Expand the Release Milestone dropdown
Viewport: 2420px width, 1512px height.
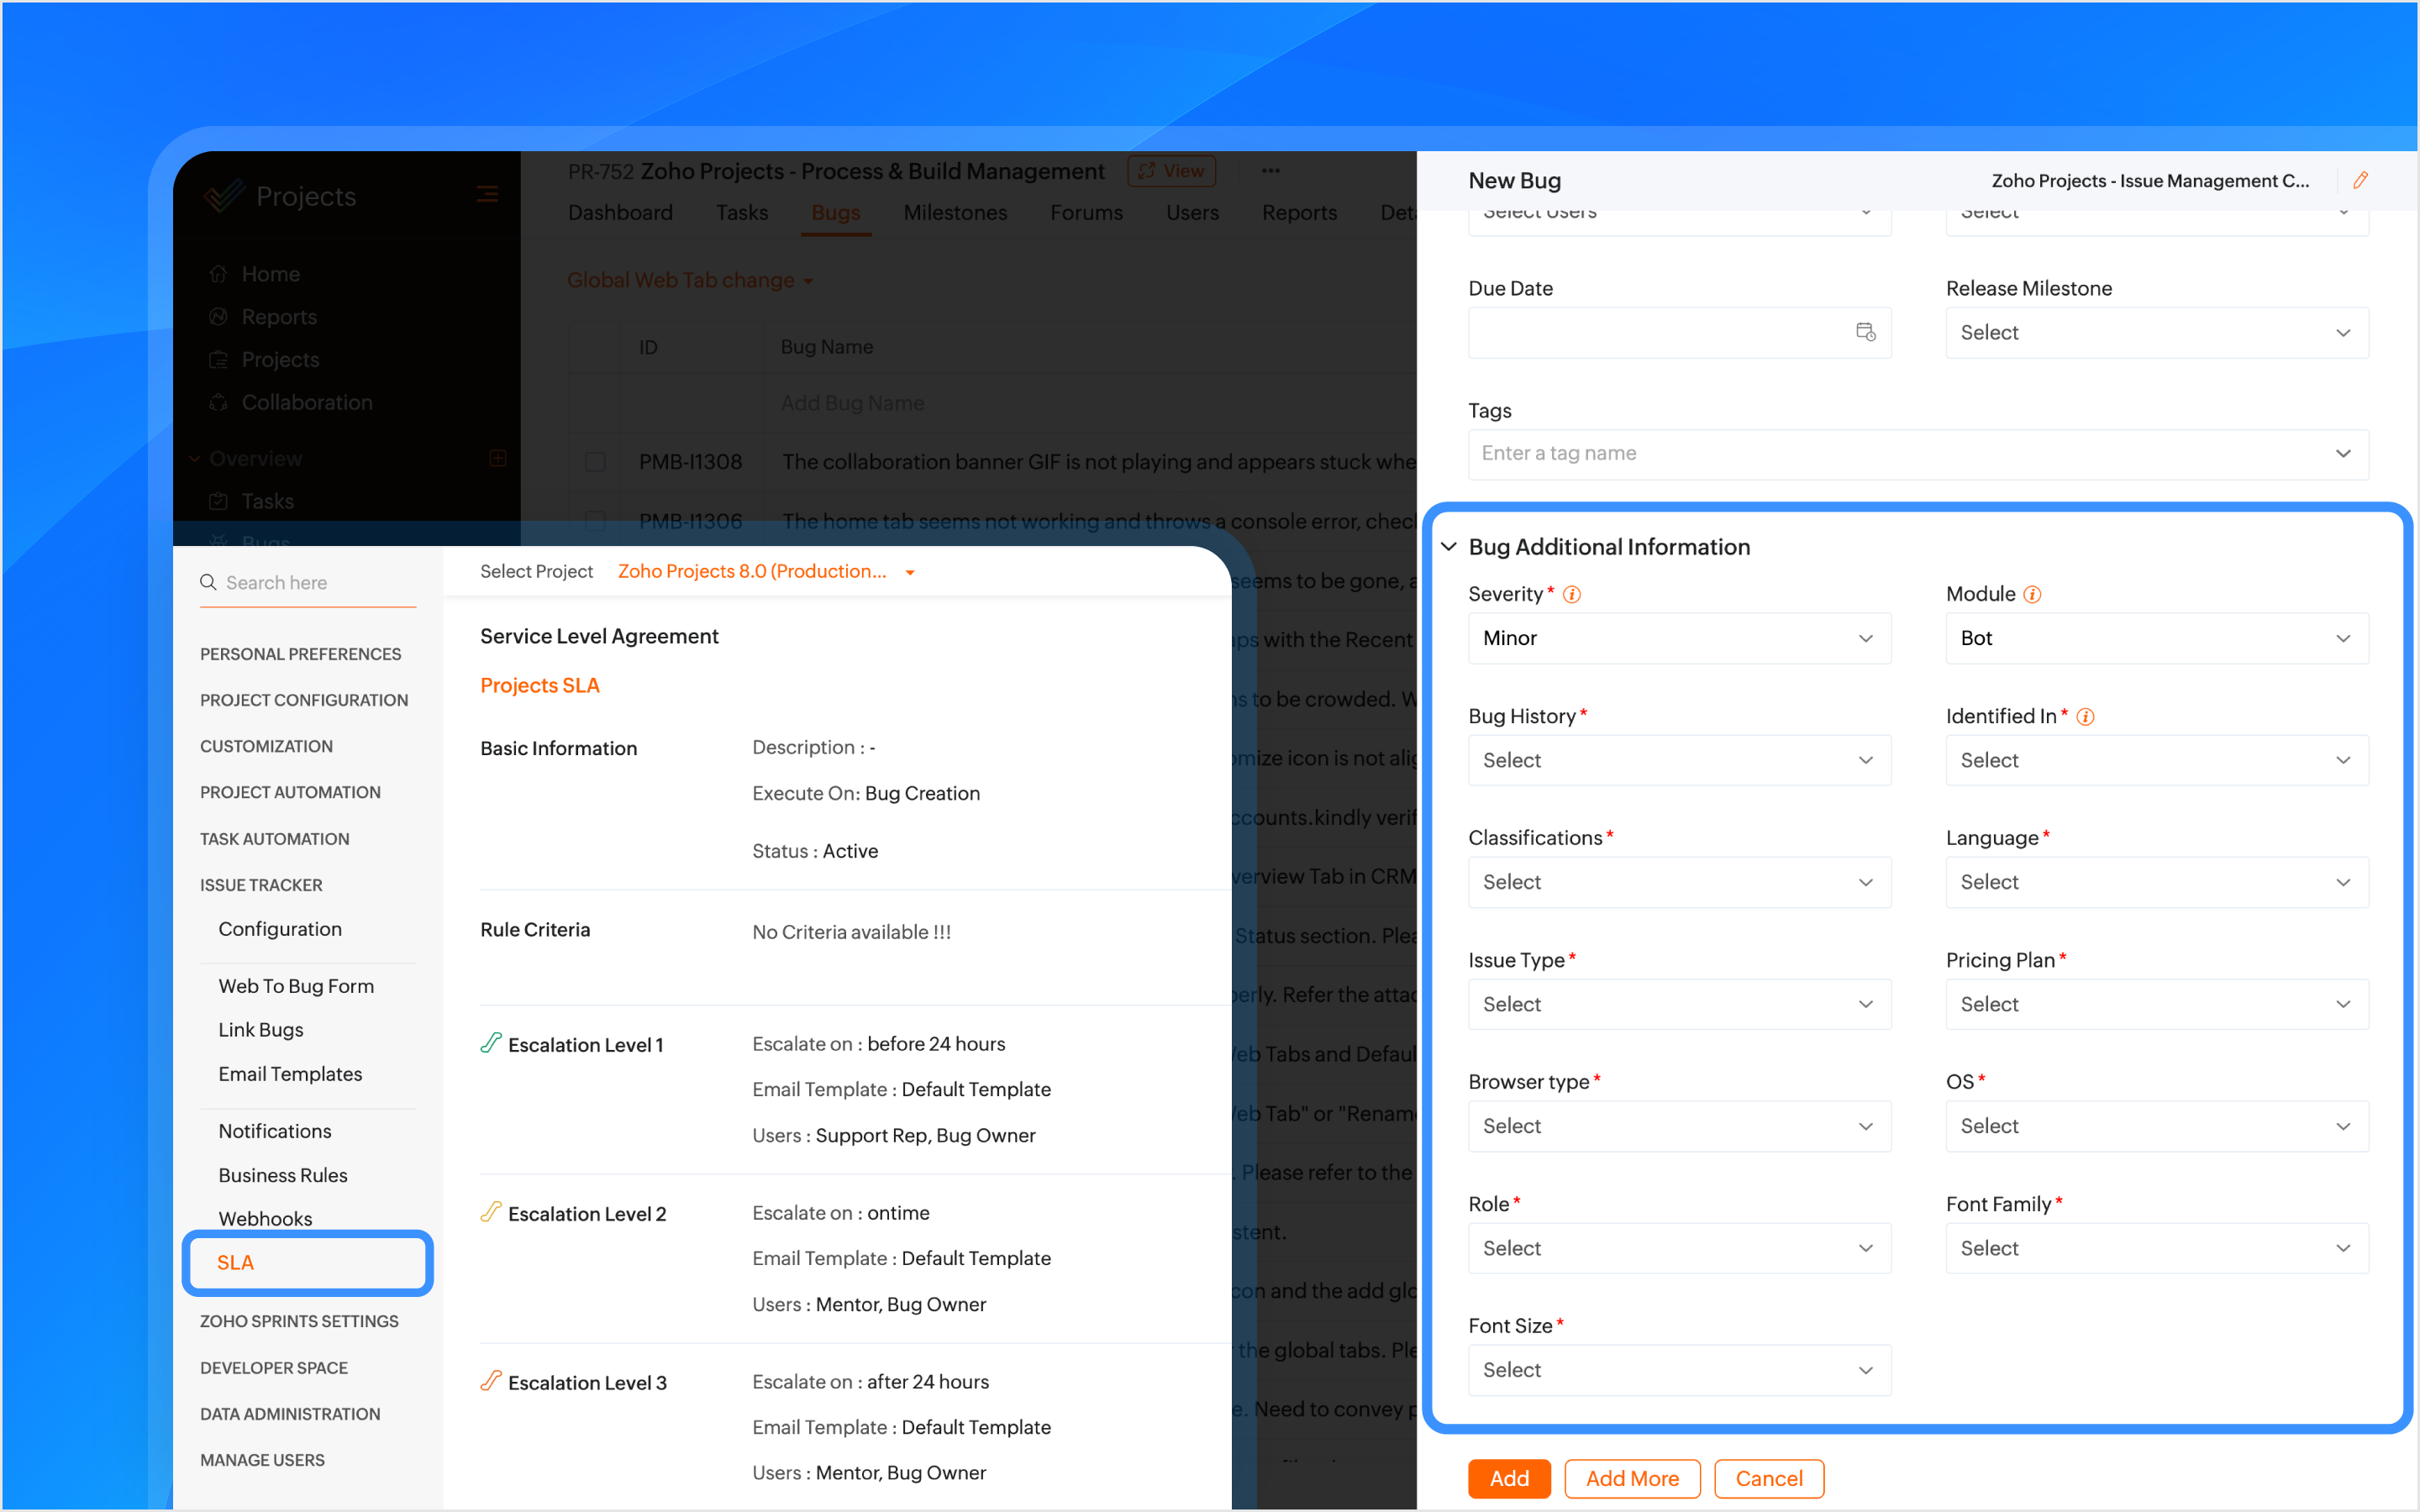tap(2156, 333)
